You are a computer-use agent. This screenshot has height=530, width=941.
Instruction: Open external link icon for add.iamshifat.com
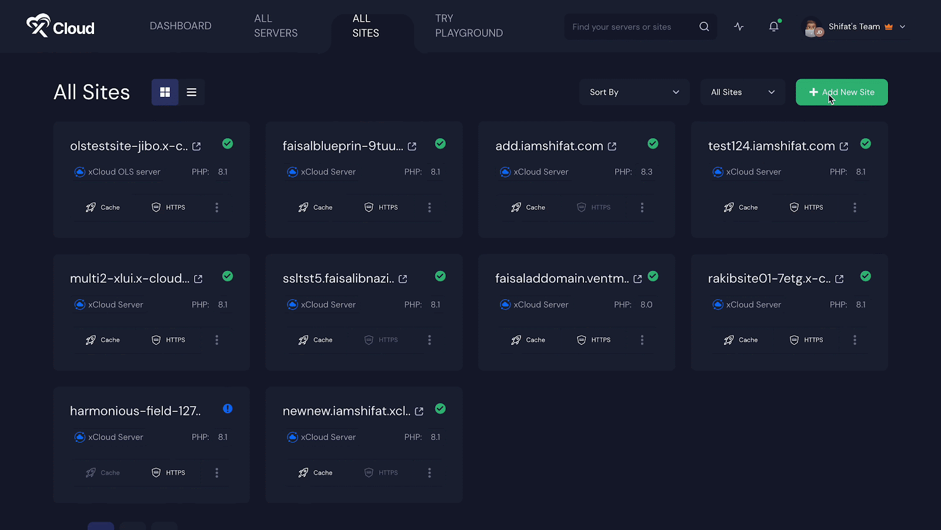612,146
